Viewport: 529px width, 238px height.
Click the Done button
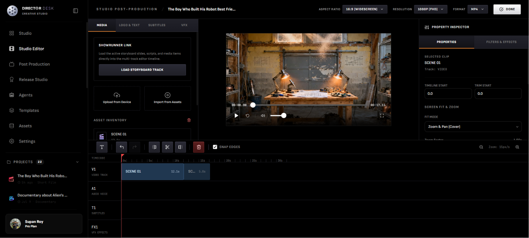[507, 9]
